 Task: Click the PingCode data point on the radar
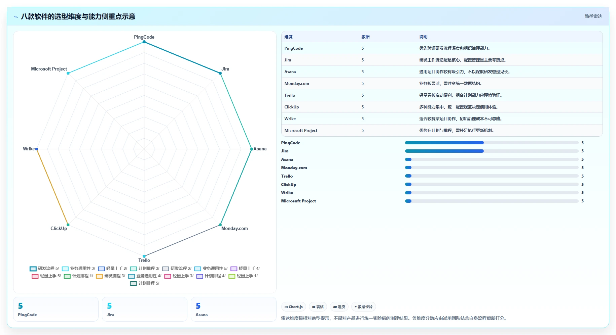pyautogui.click(x=144, y=42)
